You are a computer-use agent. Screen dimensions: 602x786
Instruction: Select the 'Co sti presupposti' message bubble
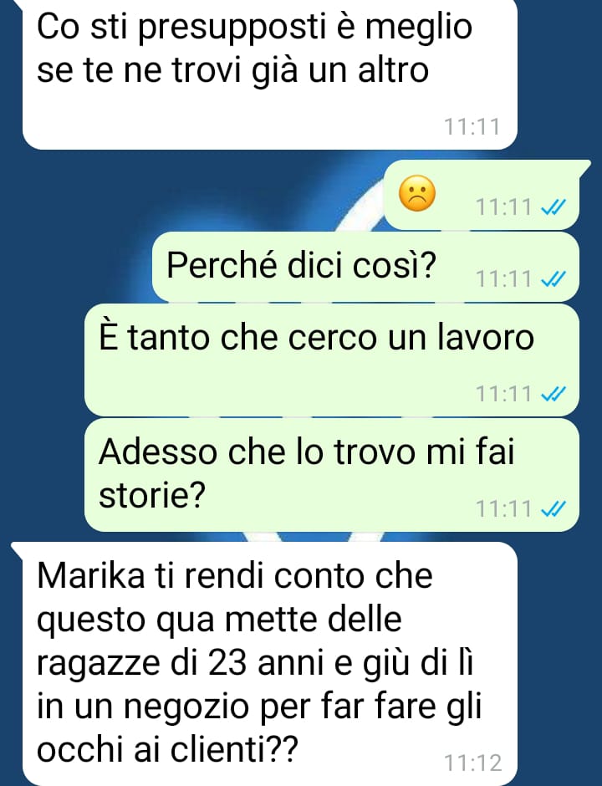click(x=270, y=74)
